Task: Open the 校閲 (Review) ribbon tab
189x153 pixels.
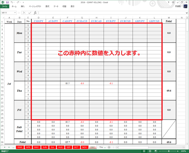Action: (64, 6)
